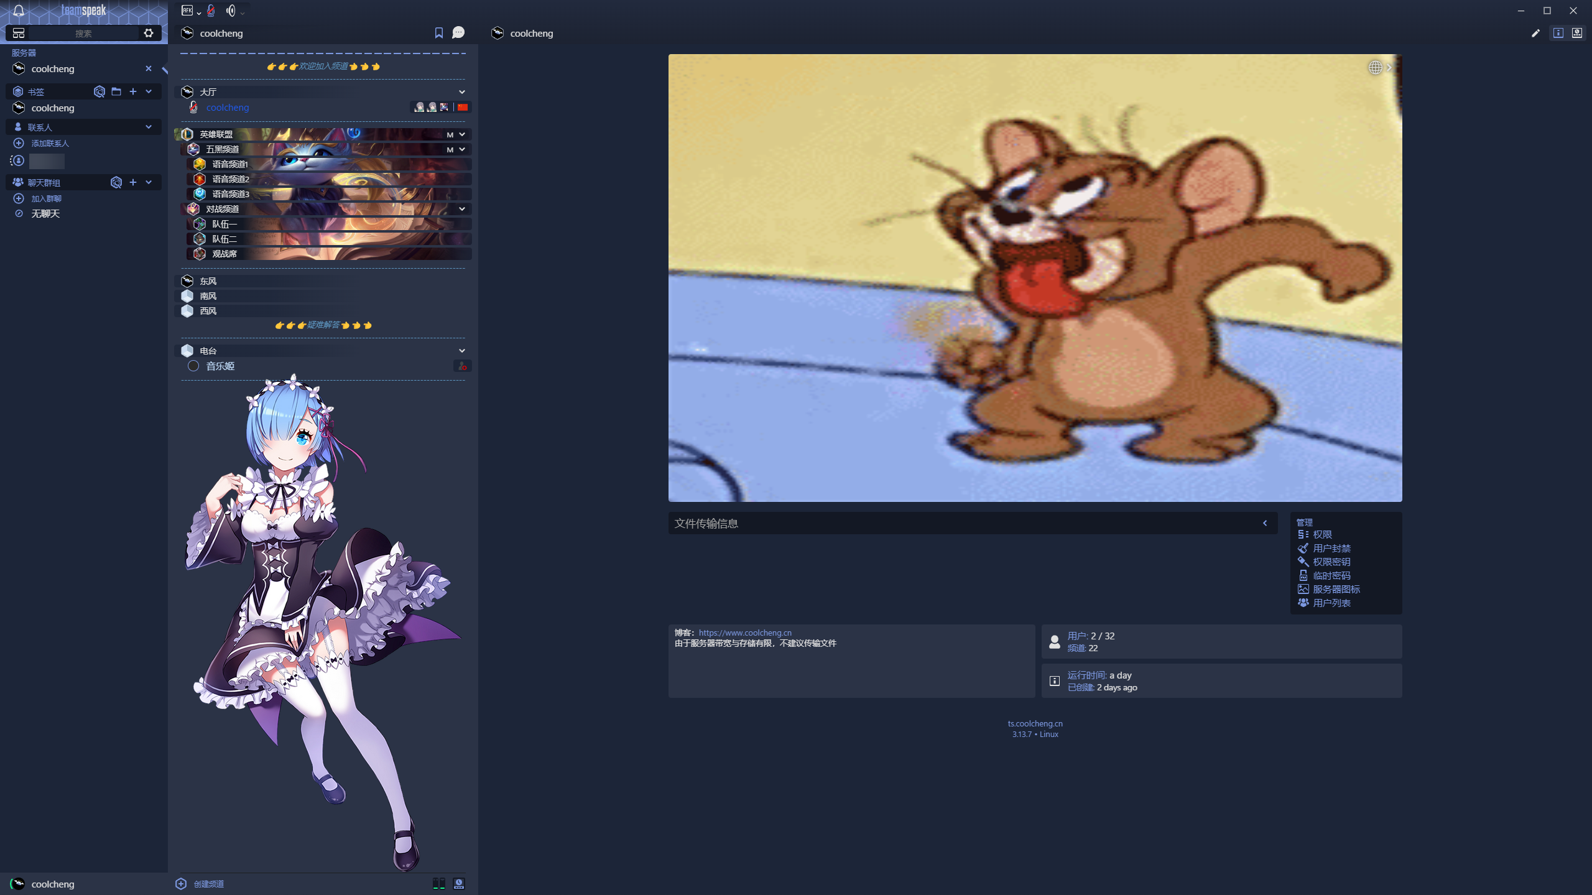Collapse the 大厅 channel

[462, 92]
